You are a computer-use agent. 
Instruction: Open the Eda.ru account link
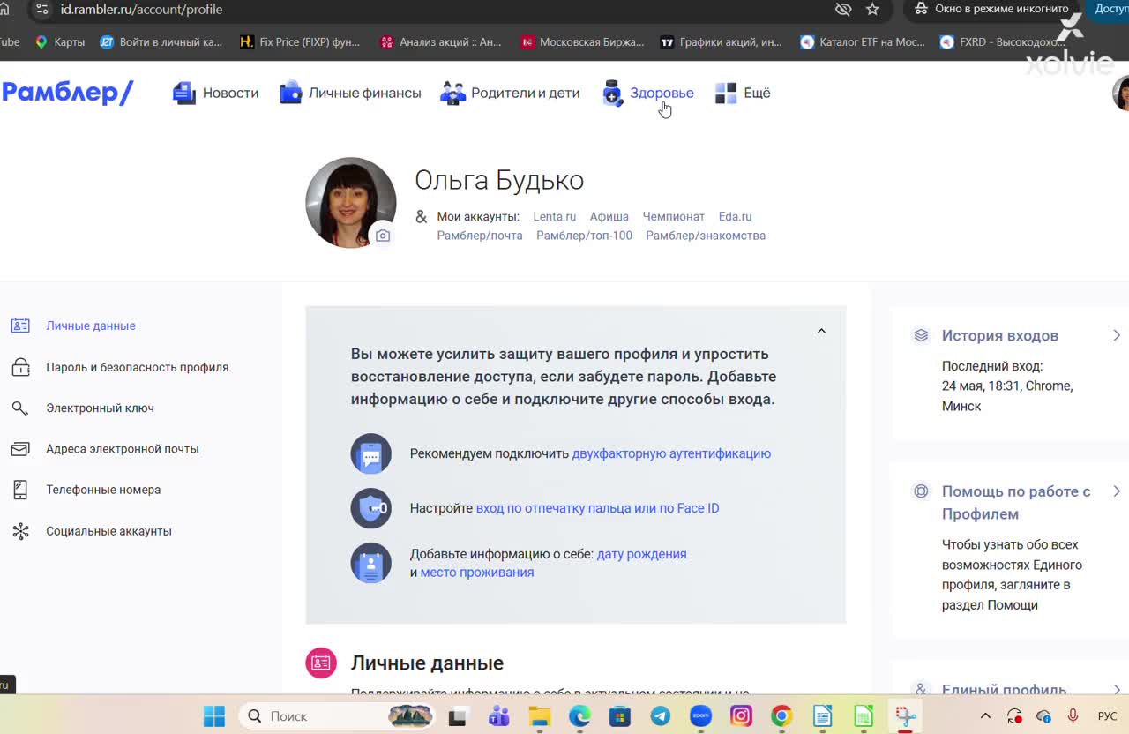pos(735,216)
